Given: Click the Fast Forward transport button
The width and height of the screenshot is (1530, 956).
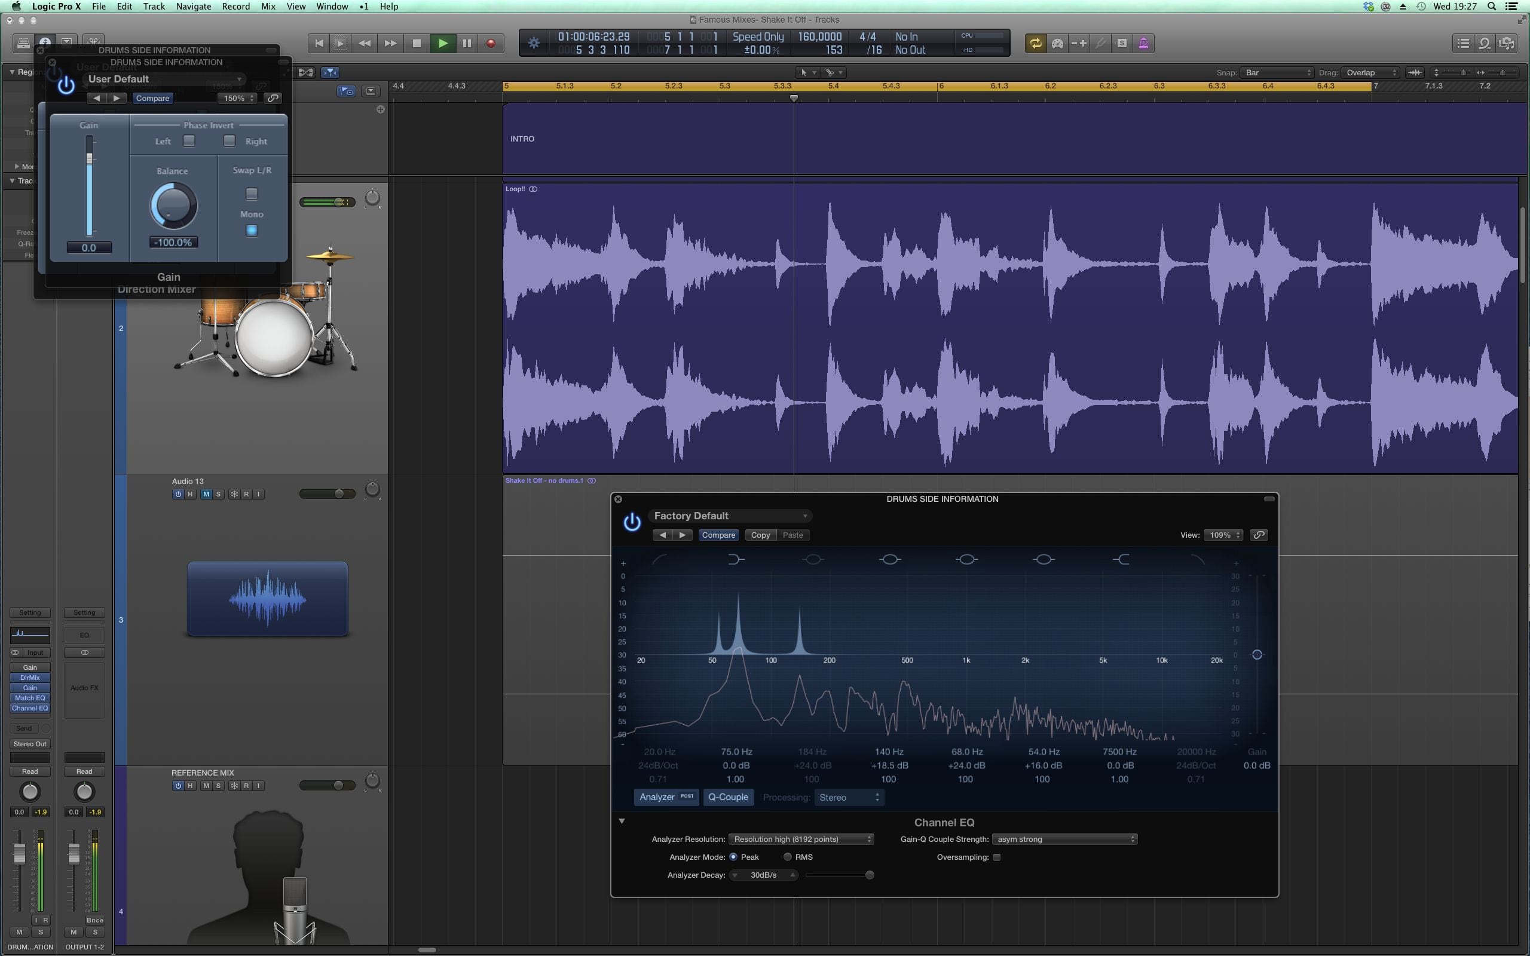Looking at the screenshot, I should pyautogui.click(x=391, y=43).
